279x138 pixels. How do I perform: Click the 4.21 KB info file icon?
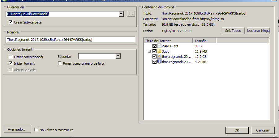(x=159, y=62)
